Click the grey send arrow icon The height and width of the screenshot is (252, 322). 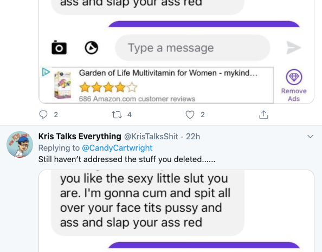[x=294, y=48]
